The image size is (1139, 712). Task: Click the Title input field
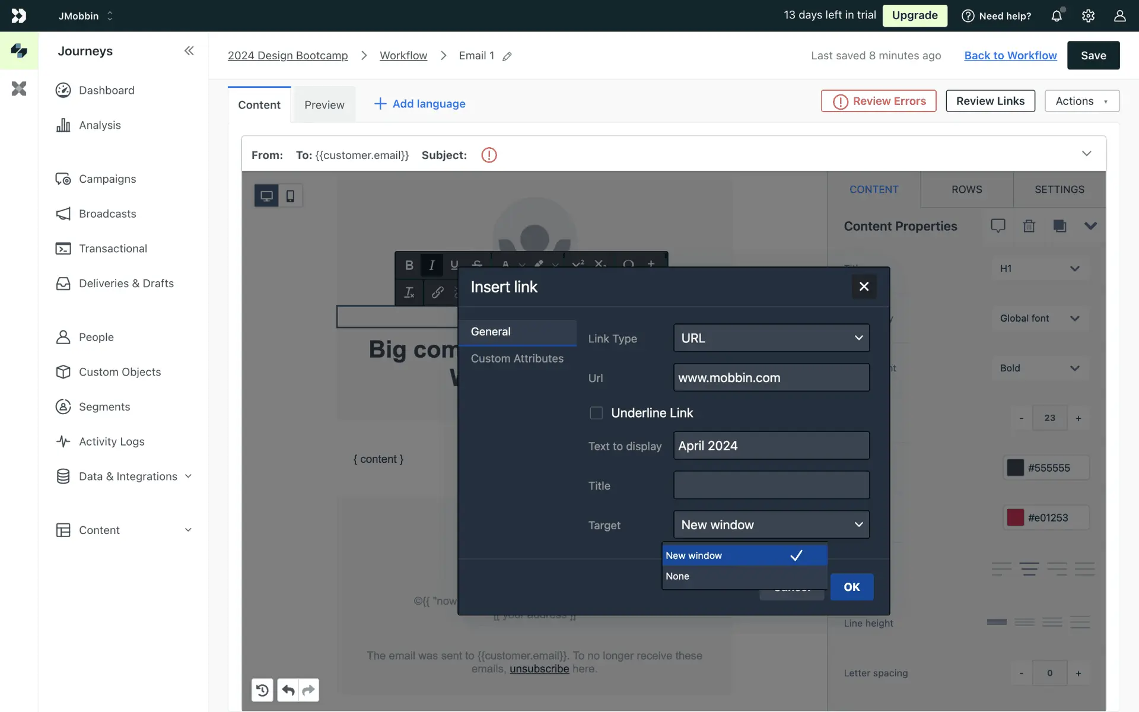tap(771, 485)
